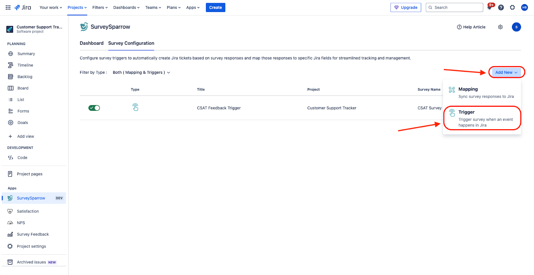Choose Mapping option from Add New menu
Screen dimensions: 534x275
pyautogui.click(x=482, y=92)
